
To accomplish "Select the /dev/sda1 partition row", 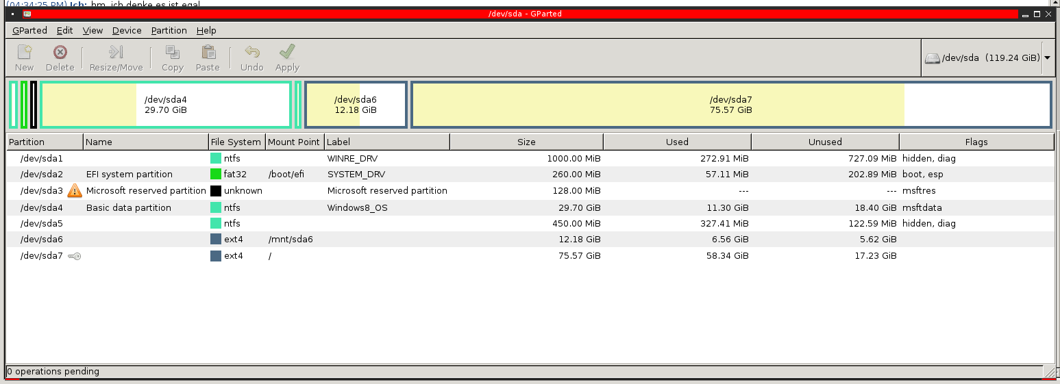I will tap(530, 158).
